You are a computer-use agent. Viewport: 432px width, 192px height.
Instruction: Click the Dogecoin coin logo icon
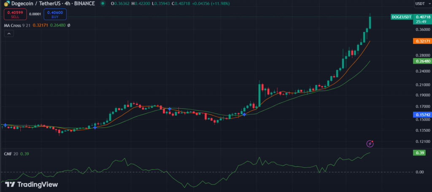point(6,3)
